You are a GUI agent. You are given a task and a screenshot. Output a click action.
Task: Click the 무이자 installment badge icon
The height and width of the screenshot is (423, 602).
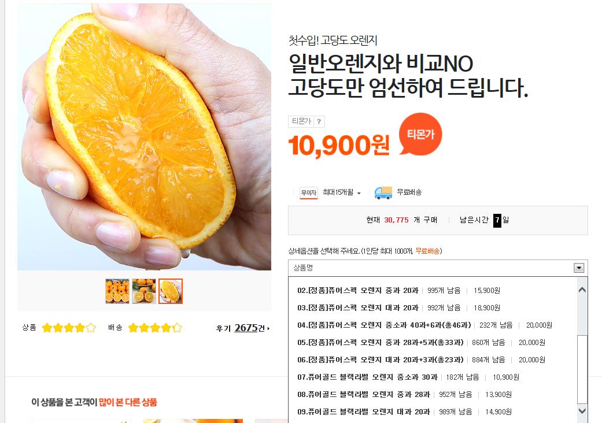click(309, 192)
